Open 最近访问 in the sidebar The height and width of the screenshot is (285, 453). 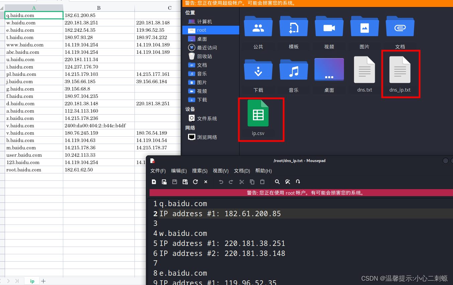[x=211, y=47]
